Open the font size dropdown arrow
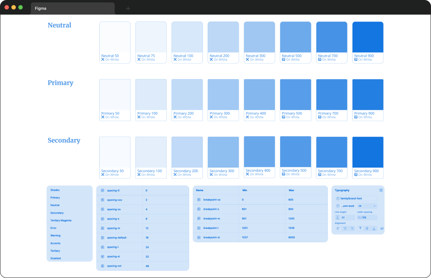Image resolution: width=431 pixels, height=278 pixels. click(x=374, y=206)
